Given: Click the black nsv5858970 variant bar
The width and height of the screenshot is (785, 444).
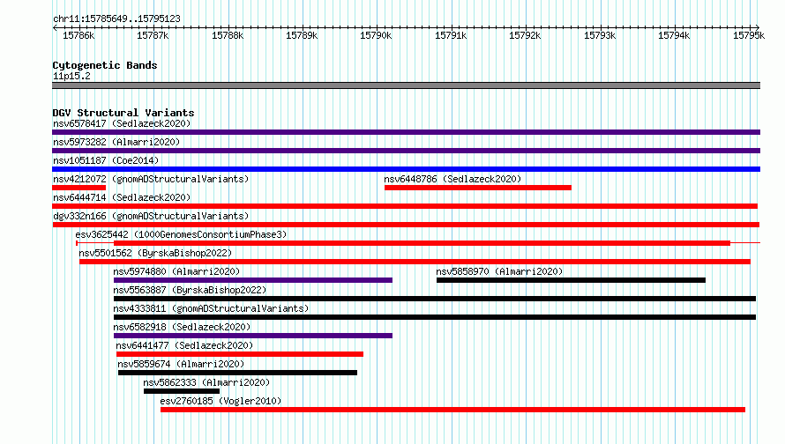Looking at the screenshot, I should point(572,280).
